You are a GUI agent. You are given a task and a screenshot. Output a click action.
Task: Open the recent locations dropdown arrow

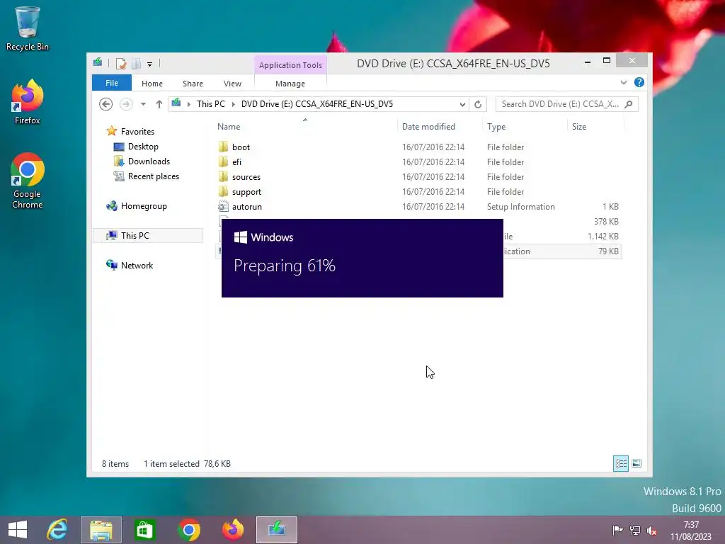tap(143, 104)
